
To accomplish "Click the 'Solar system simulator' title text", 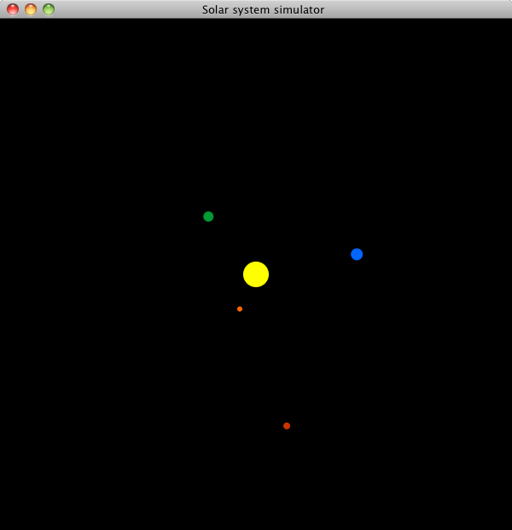I will click(263, 10).
